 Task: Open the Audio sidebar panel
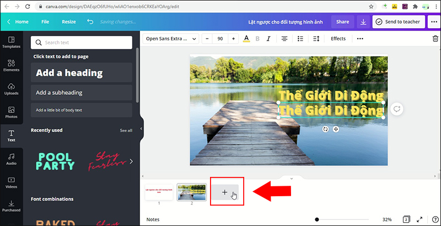11,159
